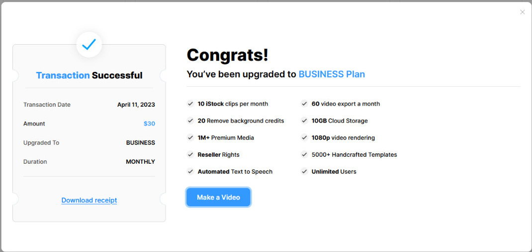
Task: Click the Transaction Successful heading
Action: (x=89, y=75)
